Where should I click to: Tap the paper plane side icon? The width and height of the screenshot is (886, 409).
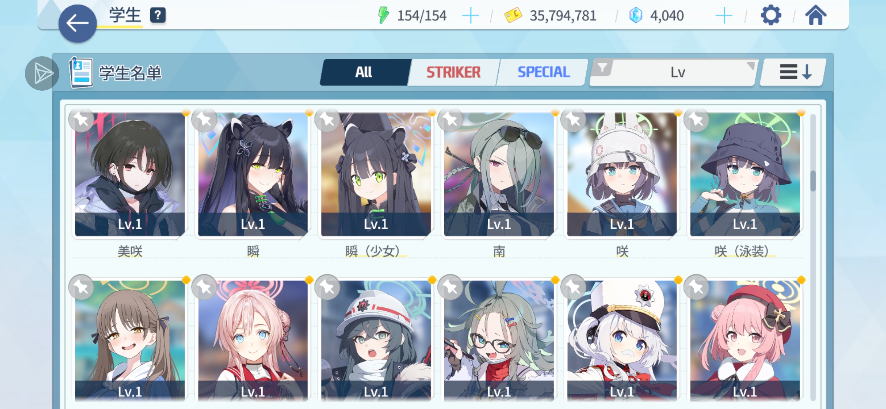point(42,73)
